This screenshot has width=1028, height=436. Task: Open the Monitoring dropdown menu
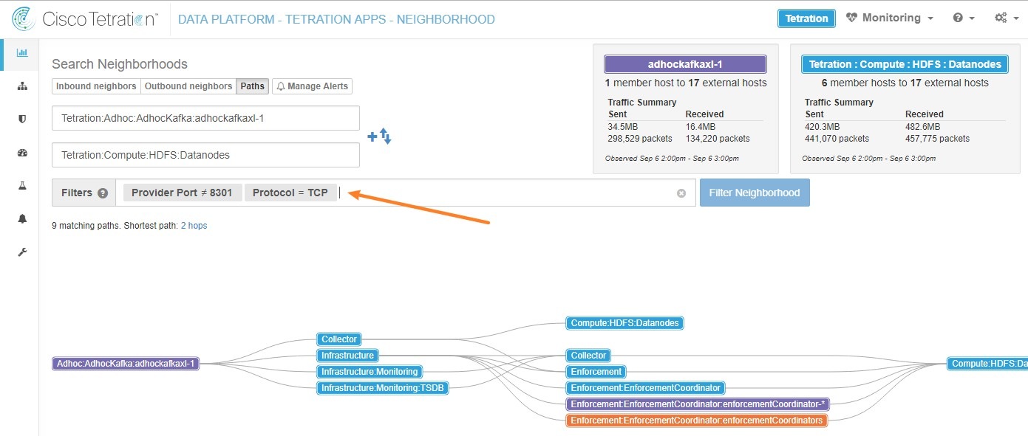click(890, 18)
